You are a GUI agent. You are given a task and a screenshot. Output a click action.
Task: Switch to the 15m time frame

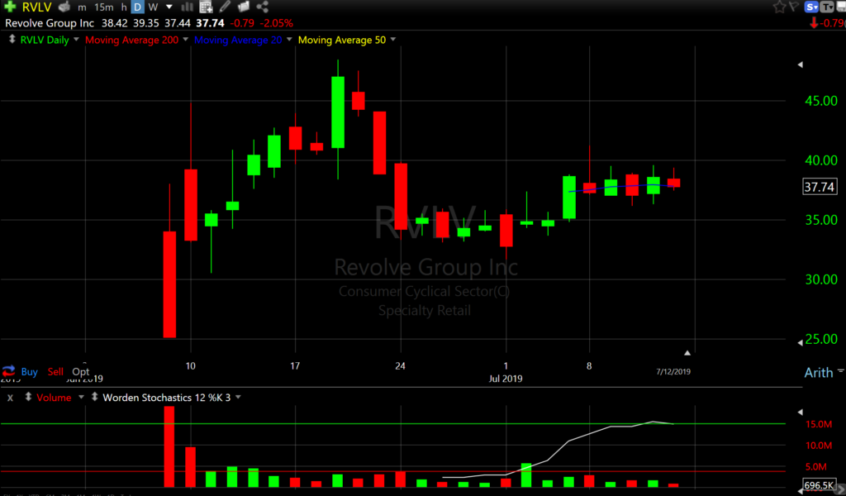[103, 7]
